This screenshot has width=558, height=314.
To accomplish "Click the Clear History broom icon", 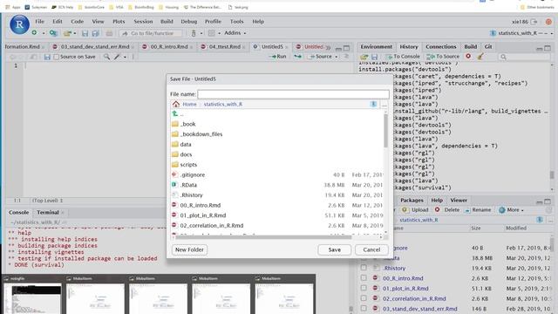I will [x=480, y=56].
